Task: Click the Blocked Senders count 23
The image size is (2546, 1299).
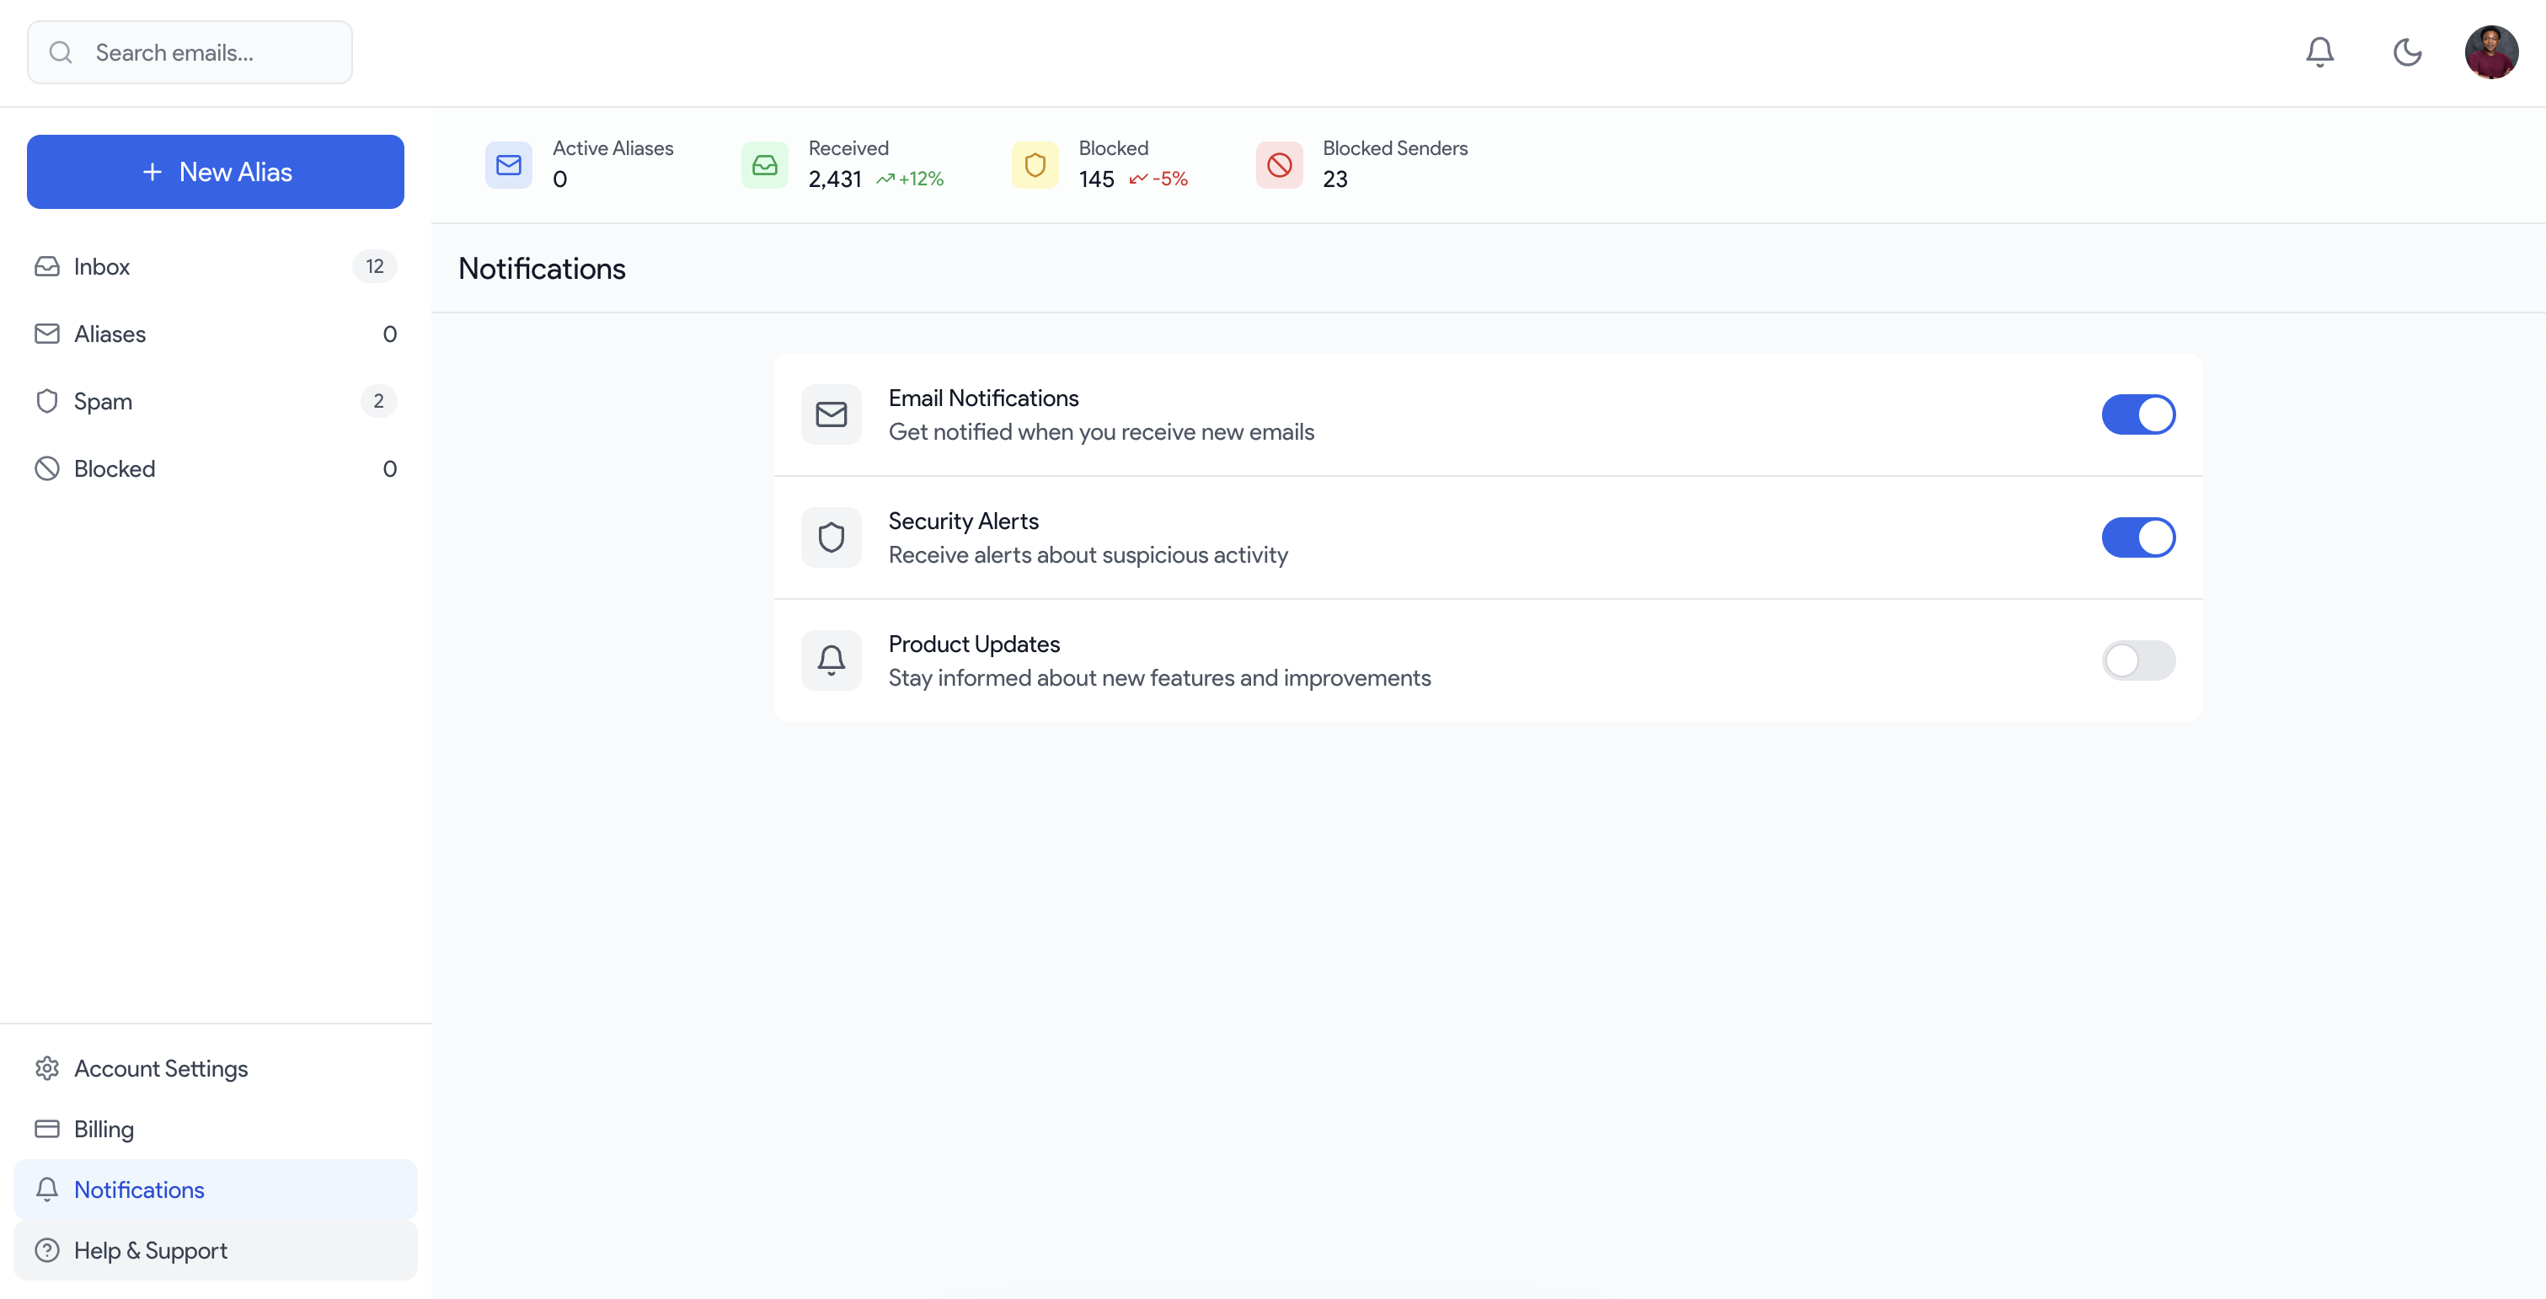Action: (1335, 180)
